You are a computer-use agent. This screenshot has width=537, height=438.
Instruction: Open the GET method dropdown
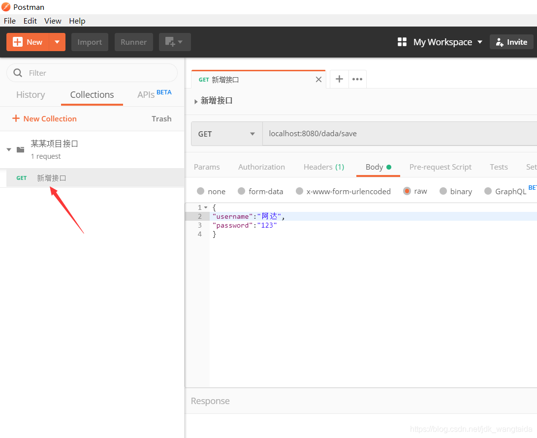point(226,134)
